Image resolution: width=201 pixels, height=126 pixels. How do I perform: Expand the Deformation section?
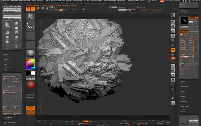(x=185, y=94)
